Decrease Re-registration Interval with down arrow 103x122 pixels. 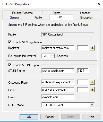pyautogui.click(x=53, y=57)
